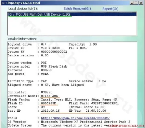Click Max power 98mA value
This screenshot has height=128, width=145.
pos(45,74)
